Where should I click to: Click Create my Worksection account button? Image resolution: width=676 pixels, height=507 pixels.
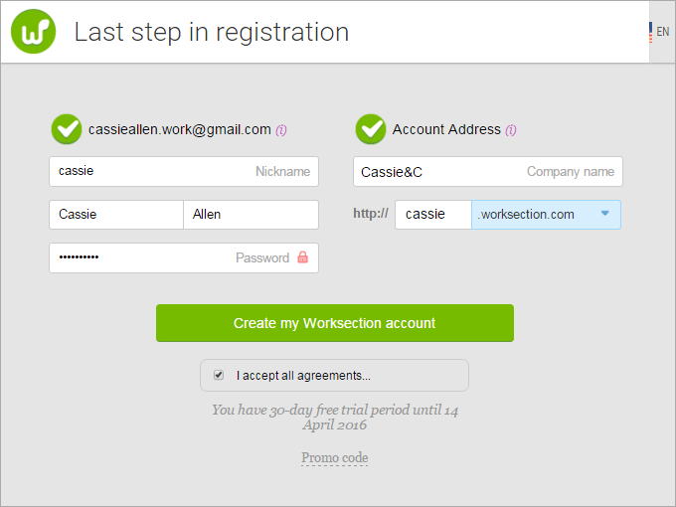click(x=335, y=323)
